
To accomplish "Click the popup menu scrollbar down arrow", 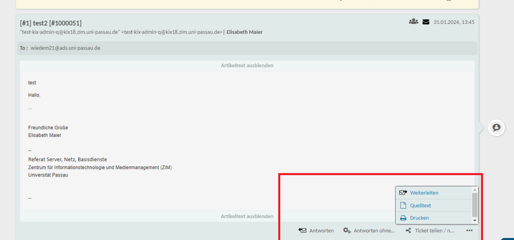I will (x=475, y=220).
